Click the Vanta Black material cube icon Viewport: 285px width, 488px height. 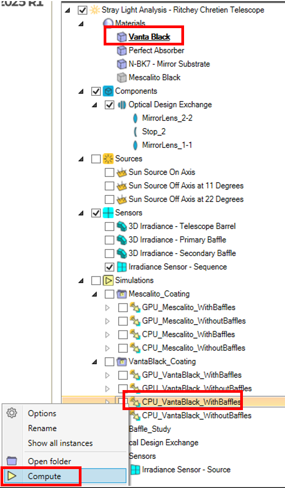click(x=121, y=37)
